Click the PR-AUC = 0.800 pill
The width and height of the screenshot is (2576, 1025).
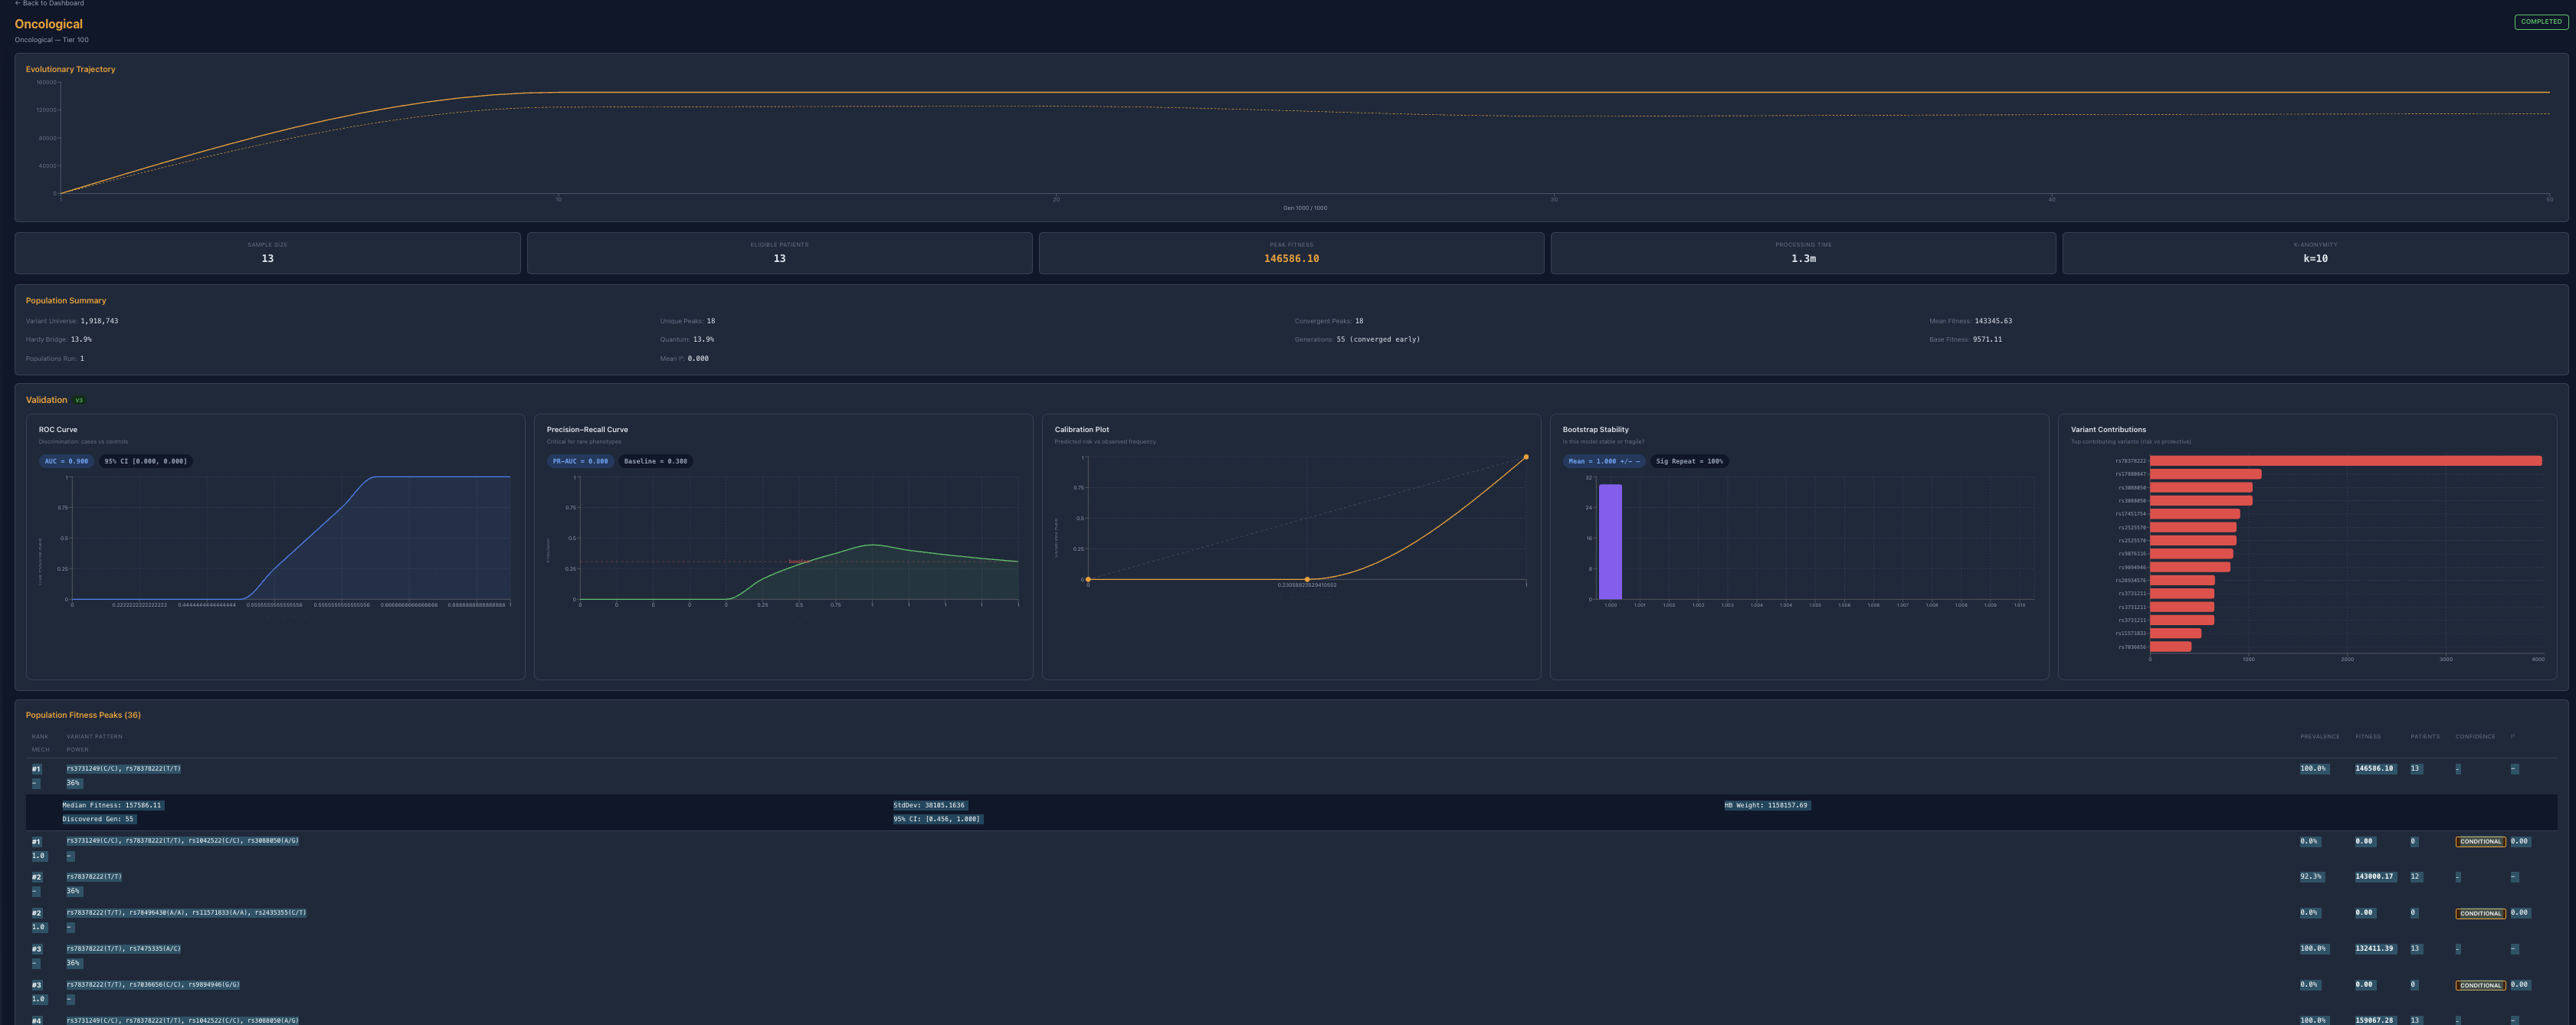coord(580,461)
